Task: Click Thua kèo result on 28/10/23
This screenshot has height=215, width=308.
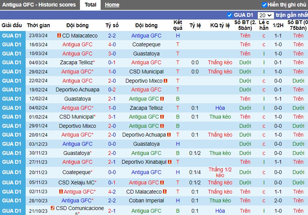Action: 220,201
